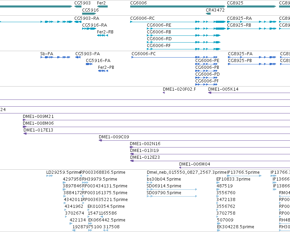Open EST RP003635221.5prime
The width and height of the screenshot is (290, 232).
pyautogui.click(x=105, y=200)
